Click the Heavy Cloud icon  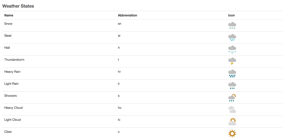[x=232, y=109]
